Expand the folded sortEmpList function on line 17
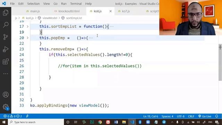This screenshot has width=222, height=125. pyautogui.click(x=28, y=26)
